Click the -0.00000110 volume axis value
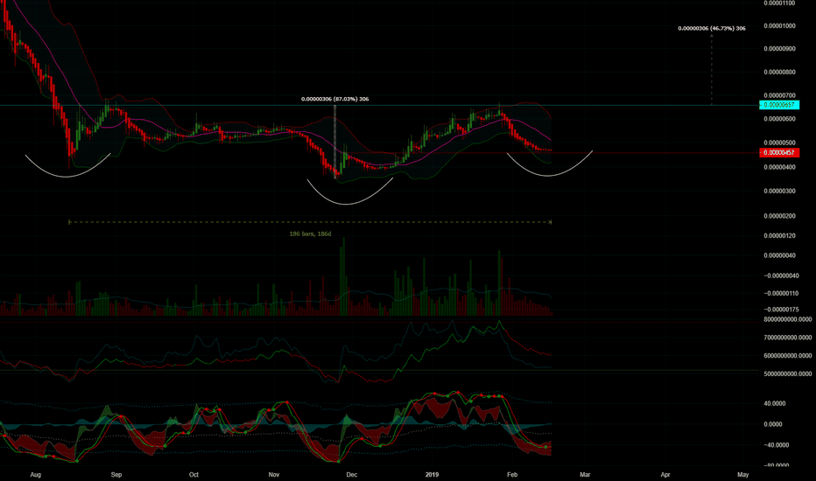Screen dimensions: 816x481 coord(781,294)
